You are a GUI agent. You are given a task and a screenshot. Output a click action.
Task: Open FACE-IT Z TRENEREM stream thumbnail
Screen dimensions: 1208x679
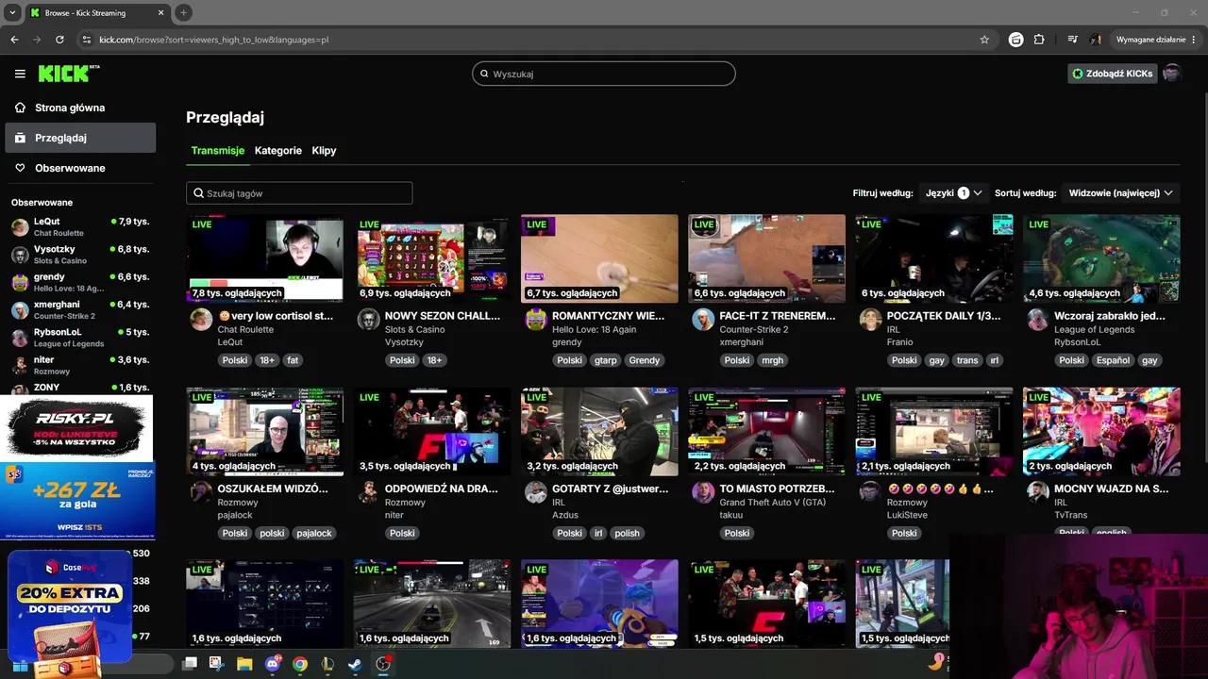766,258
